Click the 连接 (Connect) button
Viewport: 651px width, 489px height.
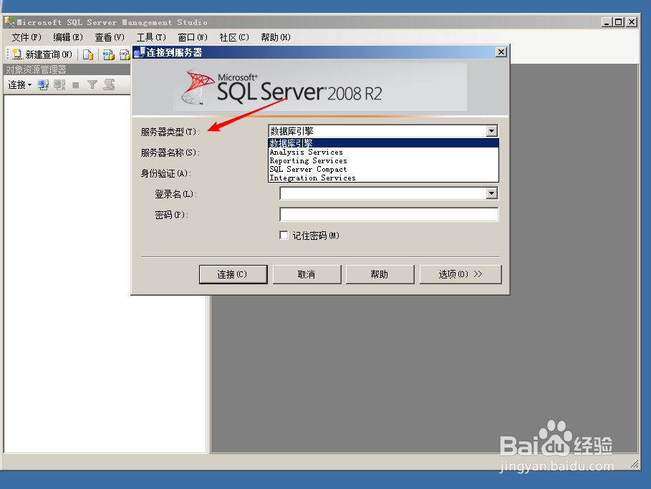point(233,274)
